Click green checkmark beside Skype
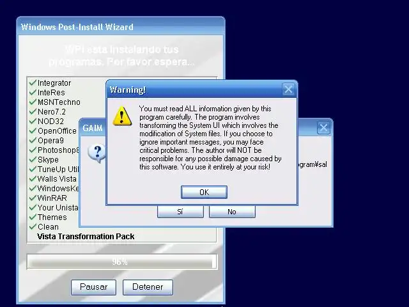Viewport: 409px width, 307px height. point(33,159)
